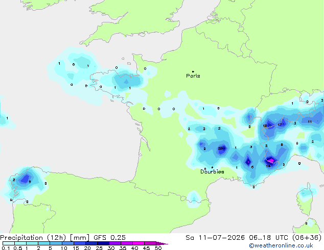Click the precipitation value 17 on the map
The width and height of the screenshot is (324, 250).
280,125
